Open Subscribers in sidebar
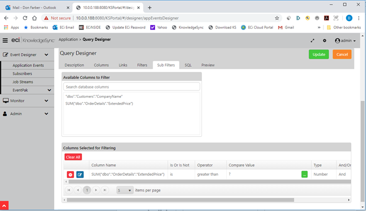The image size is (366, 211). tap(22, 74)
